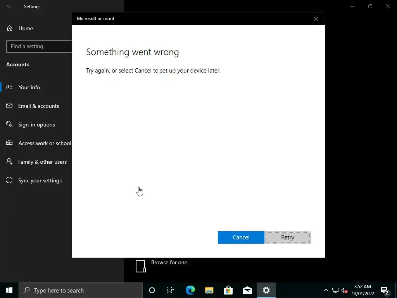The image size is (397, 298).
Task: Click the Your info person icon
Action: click(x=9, y=87)
